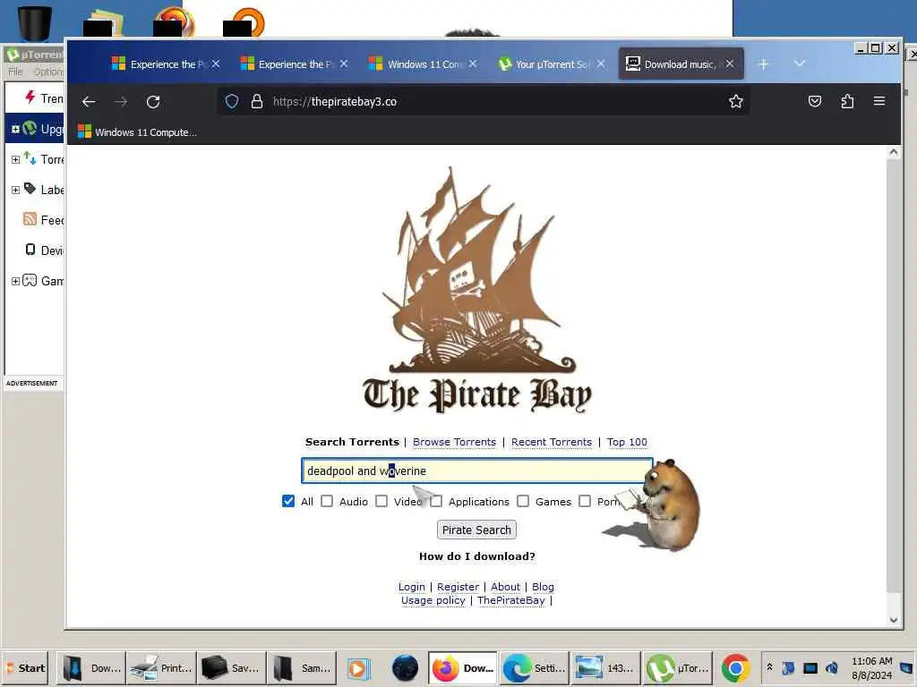
Task: Check the Applications category checkbox
Action: point(437,501)
